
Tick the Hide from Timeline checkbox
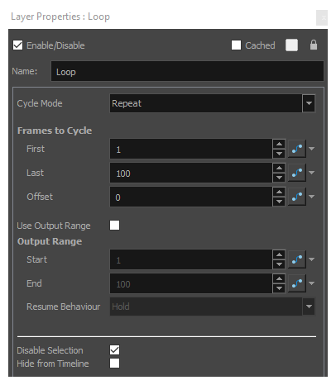pyautogui.click(x=115, y=364)
